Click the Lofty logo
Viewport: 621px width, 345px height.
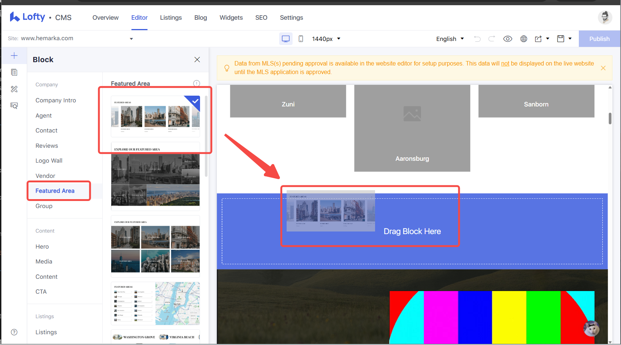click(x=27, y=17)
